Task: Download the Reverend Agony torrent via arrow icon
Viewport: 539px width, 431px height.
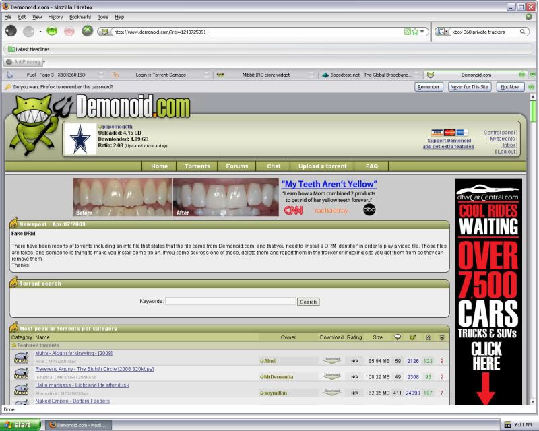Action: [x=331, y=376]
